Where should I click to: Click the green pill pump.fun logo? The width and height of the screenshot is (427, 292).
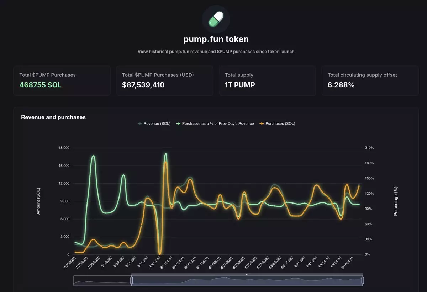pyautogui.click(x=216, y=19)
